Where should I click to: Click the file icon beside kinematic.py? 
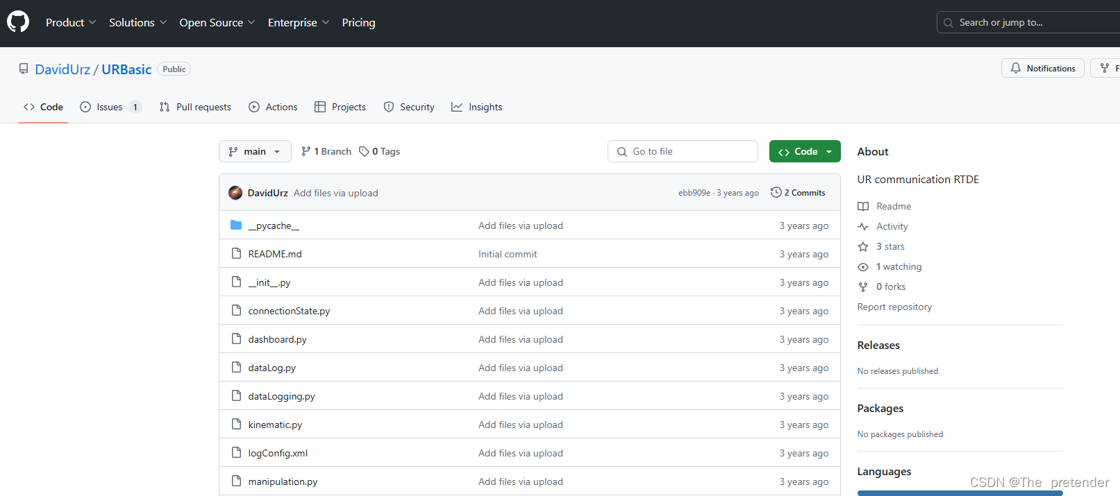(236, 424)
